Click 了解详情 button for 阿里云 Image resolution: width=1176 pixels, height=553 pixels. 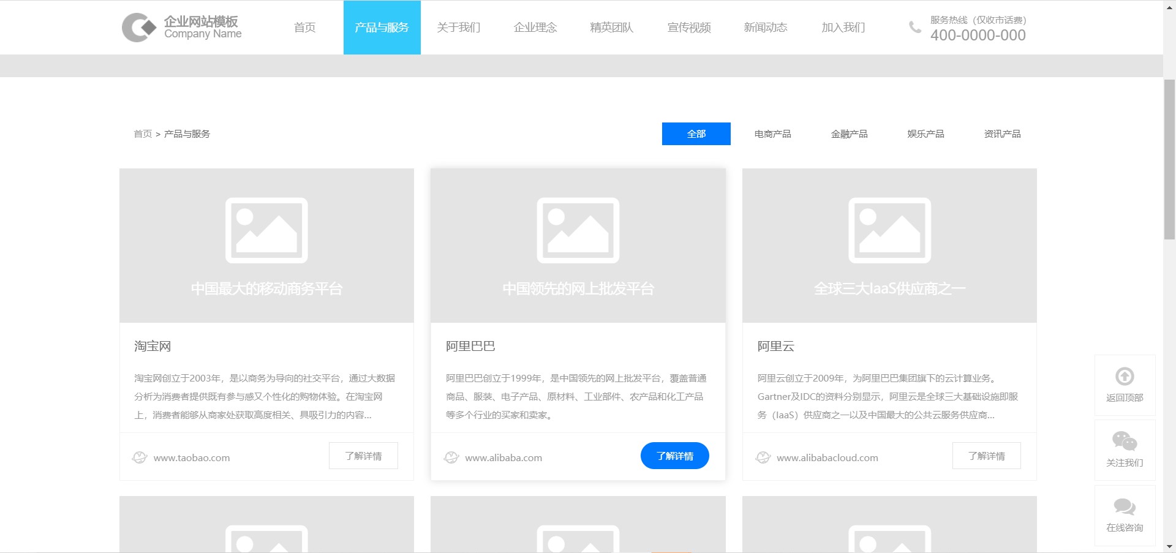987,456
